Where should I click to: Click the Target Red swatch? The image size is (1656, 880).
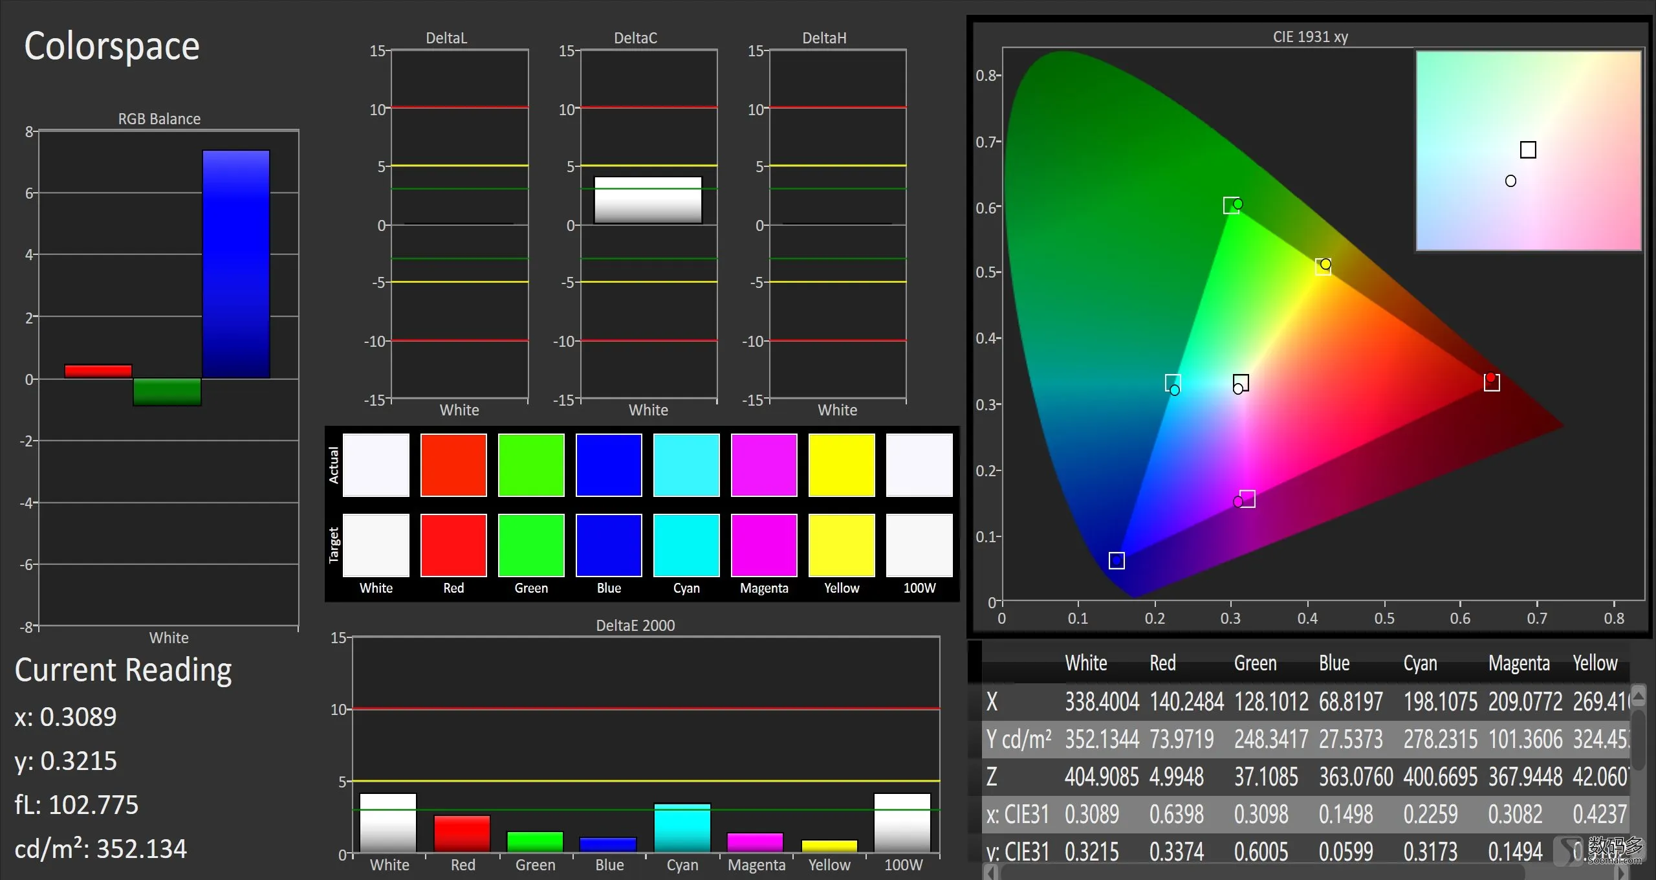[453, 545]
